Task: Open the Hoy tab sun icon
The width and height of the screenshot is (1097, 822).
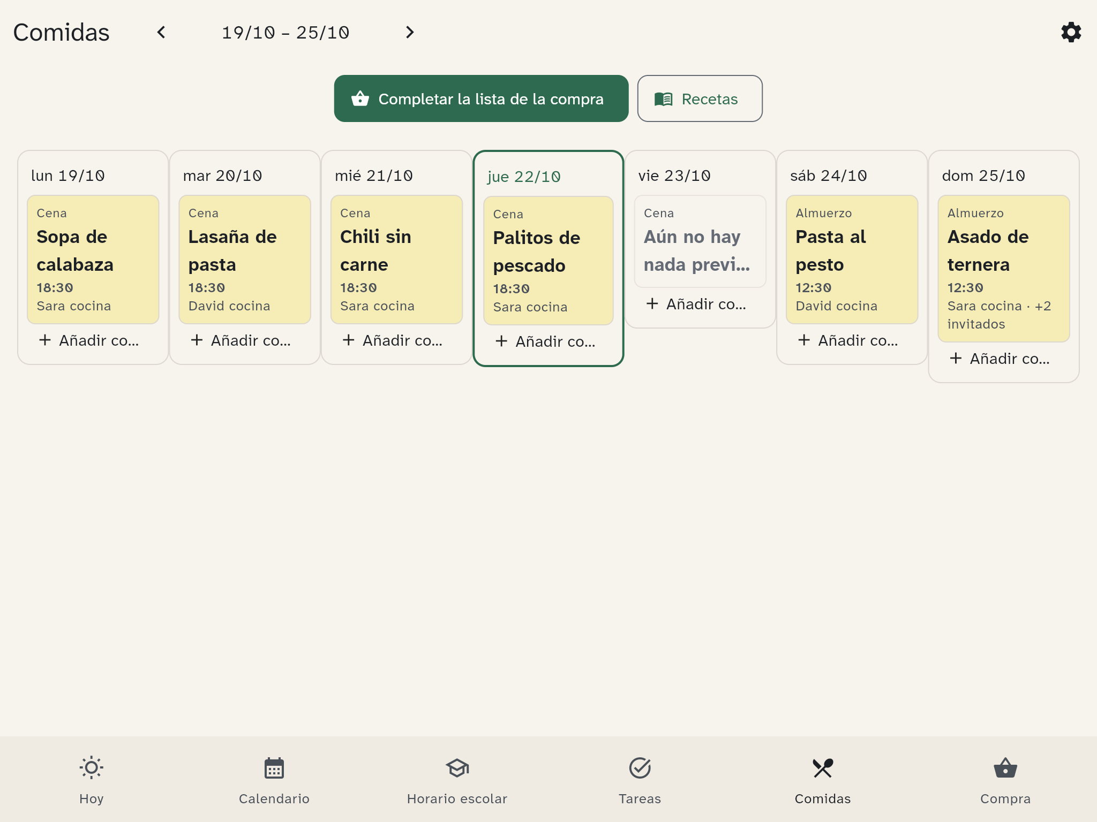Action: (92, 768)
